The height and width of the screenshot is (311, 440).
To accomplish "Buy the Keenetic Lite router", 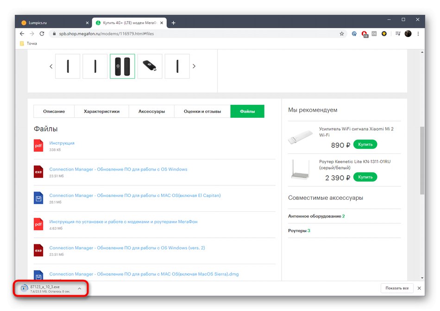I will (x=365, y=177).
